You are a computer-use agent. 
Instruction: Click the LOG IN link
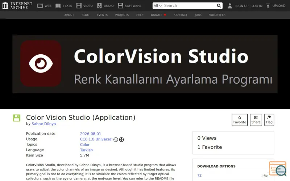tap(257, 6)
